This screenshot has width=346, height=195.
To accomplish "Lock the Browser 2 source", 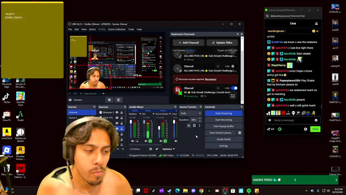I will (122, 112).
